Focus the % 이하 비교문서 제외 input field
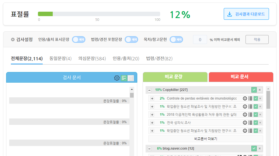This screenshot has width=279, height=156. [x=200, y=39]
